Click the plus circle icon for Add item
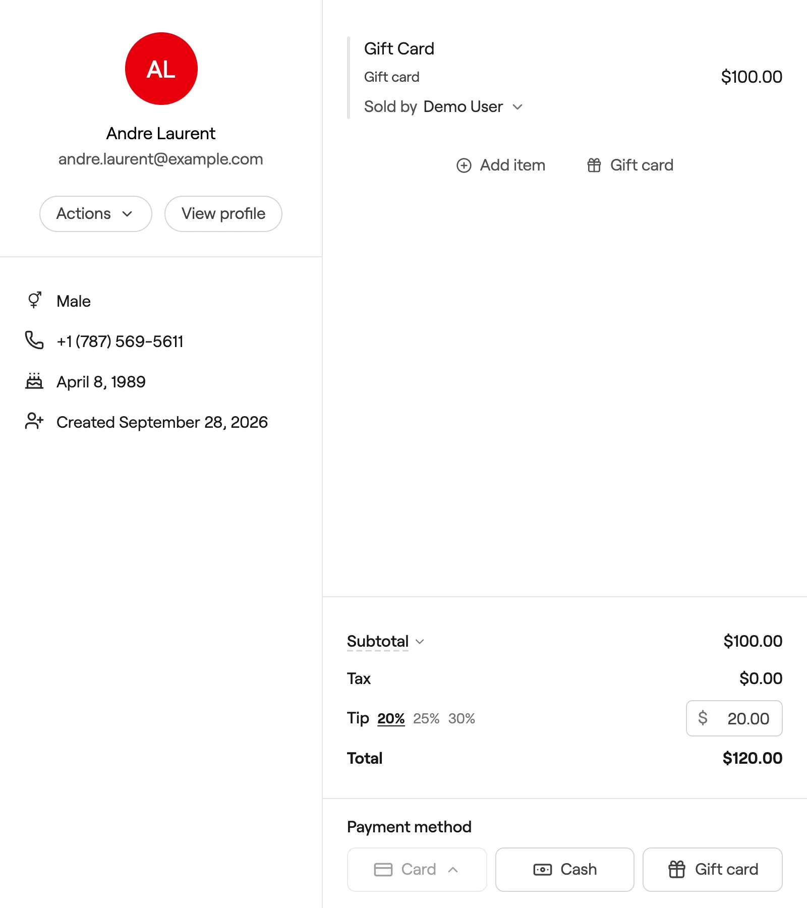 pyautogui.click(x=464, y=165)
